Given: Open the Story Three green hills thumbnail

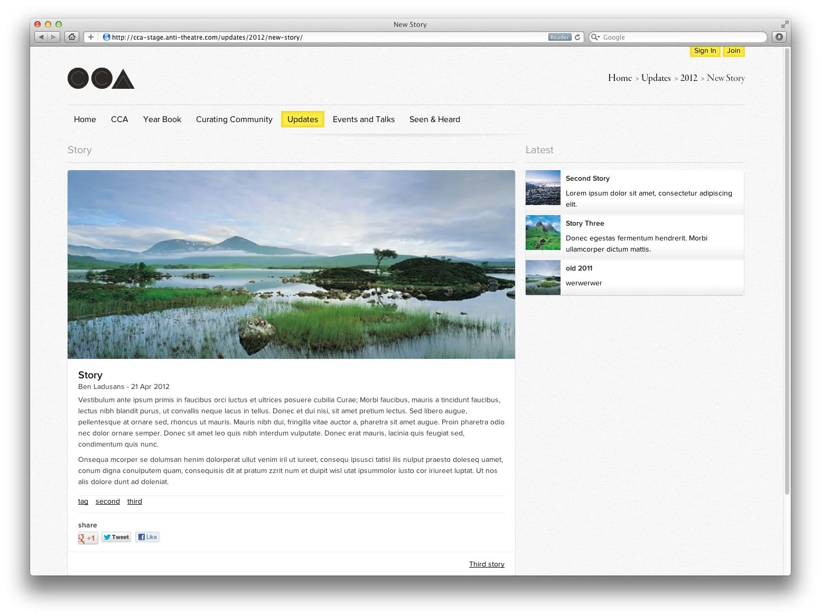Looking at the screenshot, I should click(543, 233).
